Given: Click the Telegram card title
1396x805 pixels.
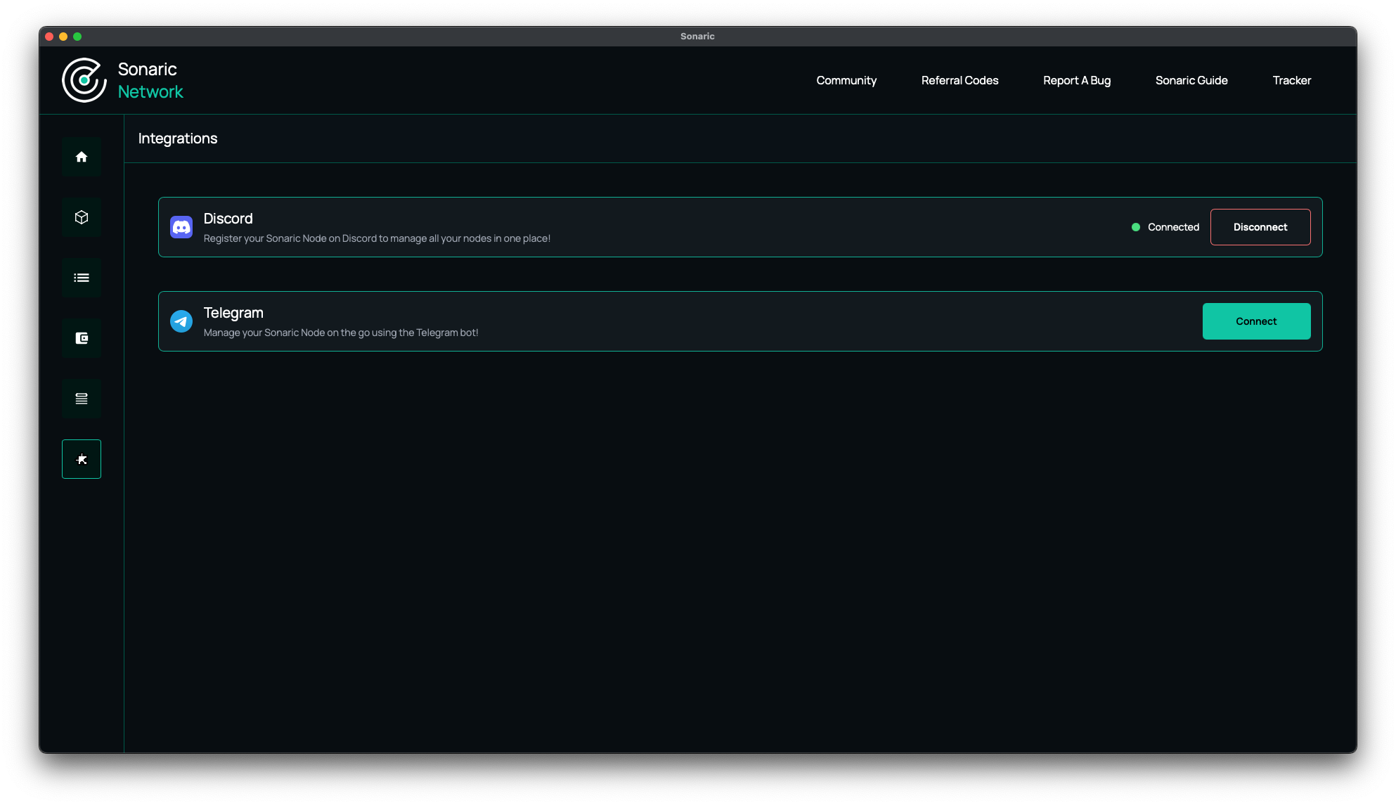Looking at the screenshot, I should pos(233,313).
